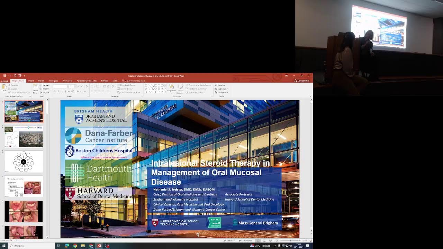Toggle bullet list icon
Screen dimensions: 443x249
[92, 86]
